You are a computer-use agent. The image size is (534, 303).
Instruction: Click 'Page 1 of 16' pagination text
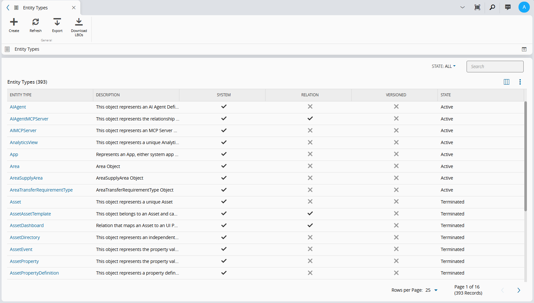(467, 287)
